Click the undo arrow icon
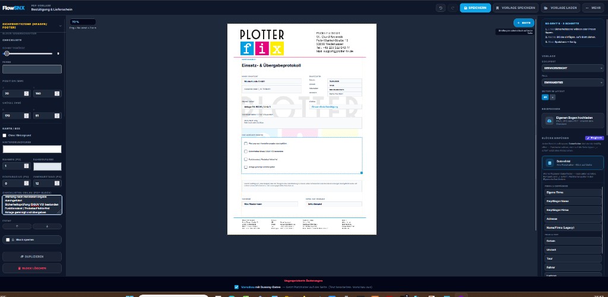This screenshot has height=297, width=608. point(441,8)
